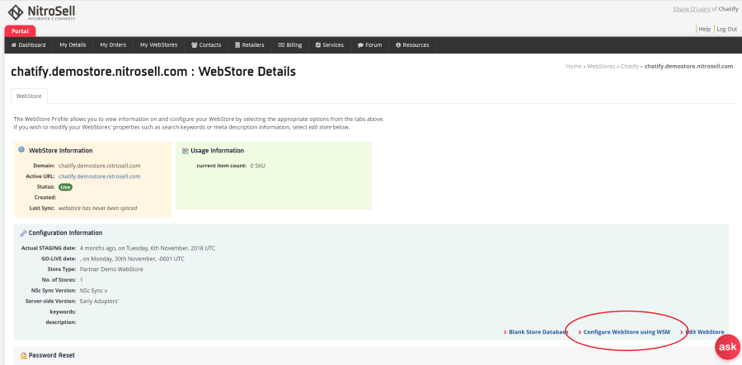The image size is (742, 365).
Task: Open the My WebStores menu item
Action: coord(158,45)
